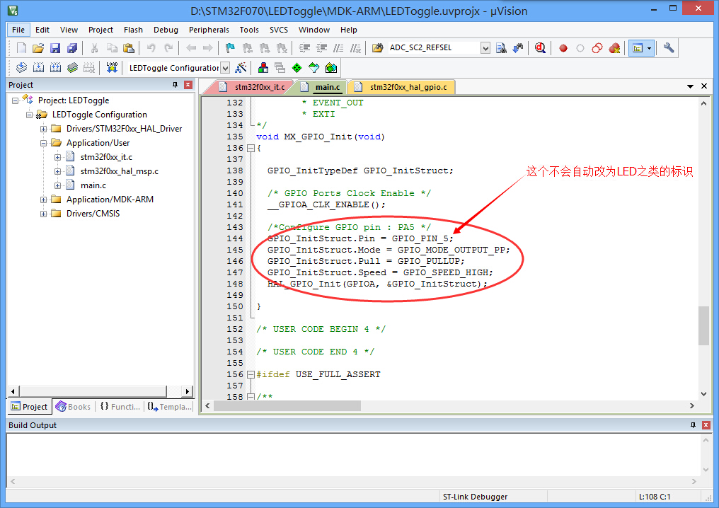Click editor horizontal scrollbar thumb
Screen dimensions: 719x508
click(287, 405)
